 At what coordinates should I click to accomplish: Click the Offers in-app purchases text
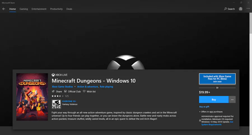coord(211,112)
